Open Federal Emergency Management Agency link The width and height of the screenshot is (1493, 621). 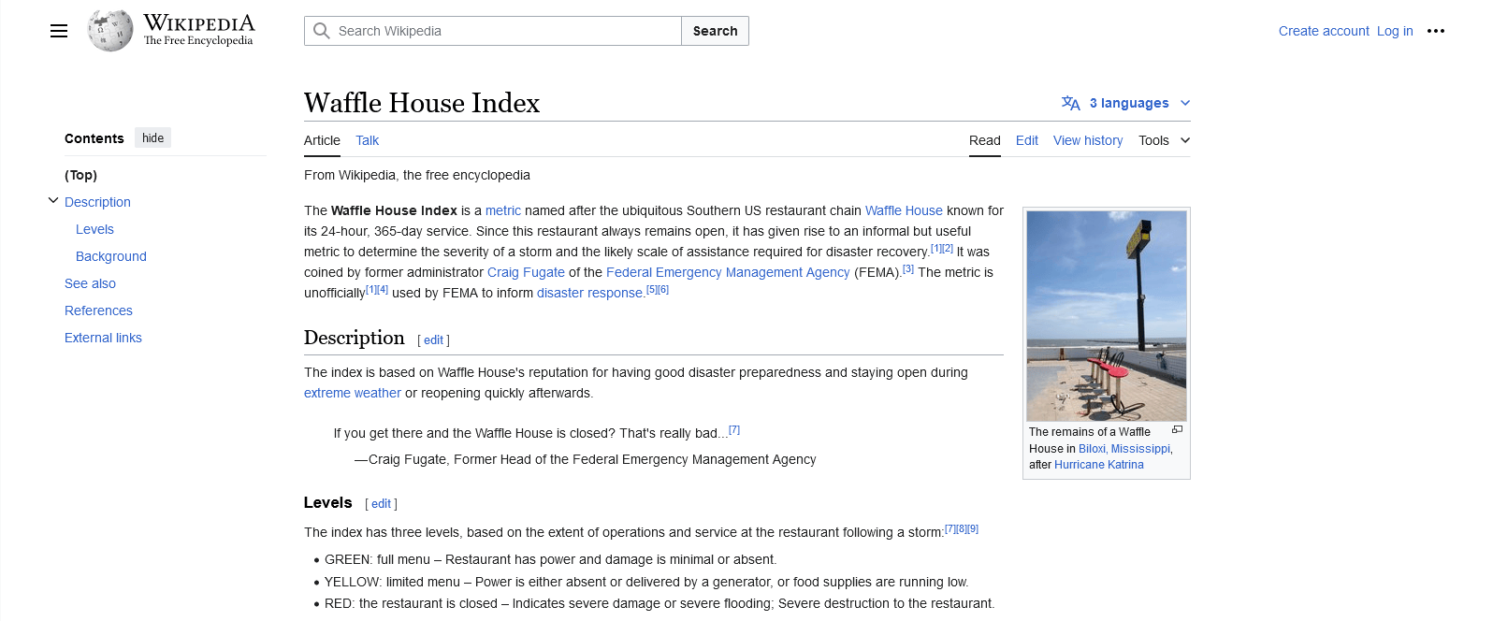(x=728, y=272)
